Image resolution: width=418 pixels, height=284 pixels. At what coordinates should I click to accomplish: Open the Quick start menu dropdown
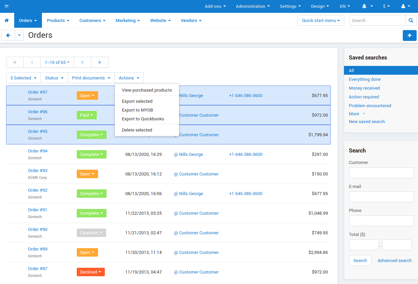pyautogui.click(x=321, y=20)
